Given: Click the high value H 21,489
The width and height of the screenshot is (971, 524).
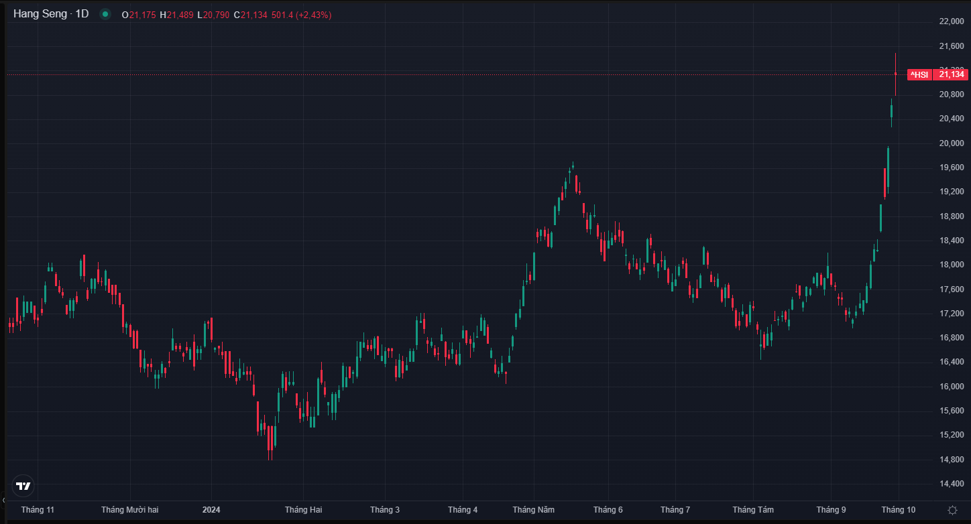Looking at the screenshot, I should pyautogui.click(x=176, y=15).
